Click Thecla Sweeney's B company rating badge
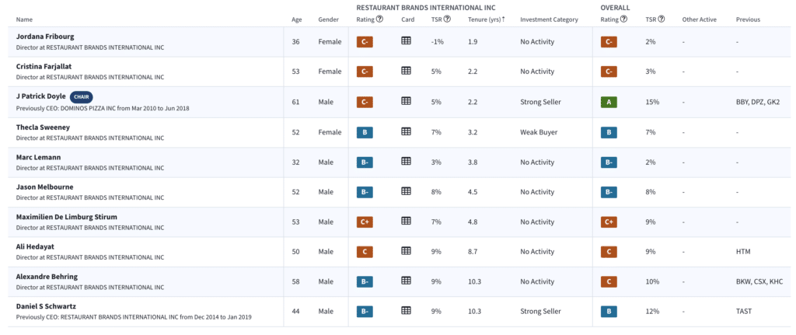 pyautogui.click(x=365, y=132)
